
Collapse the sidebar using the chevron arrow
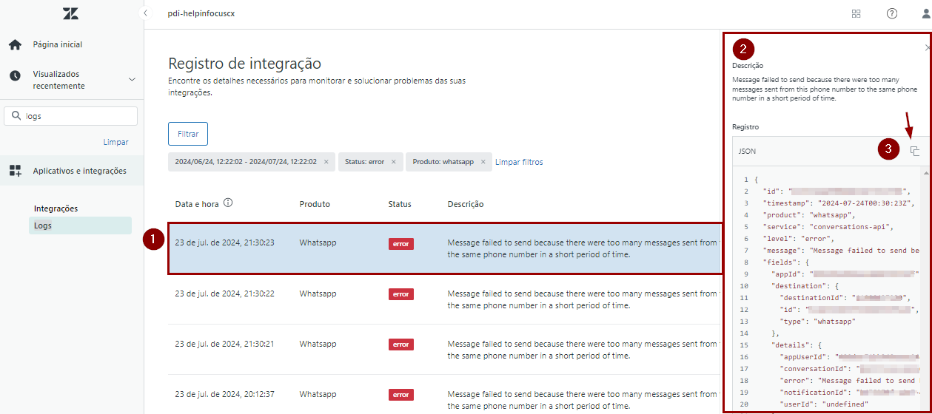[146, 13]
